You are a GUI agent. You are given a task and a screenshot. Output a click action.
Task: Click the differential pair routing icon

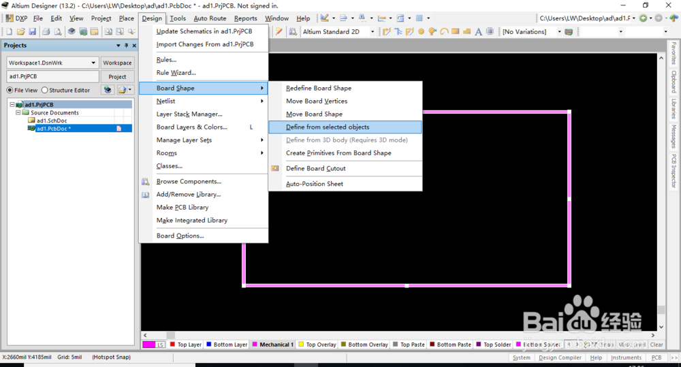[x=409, y=31]
